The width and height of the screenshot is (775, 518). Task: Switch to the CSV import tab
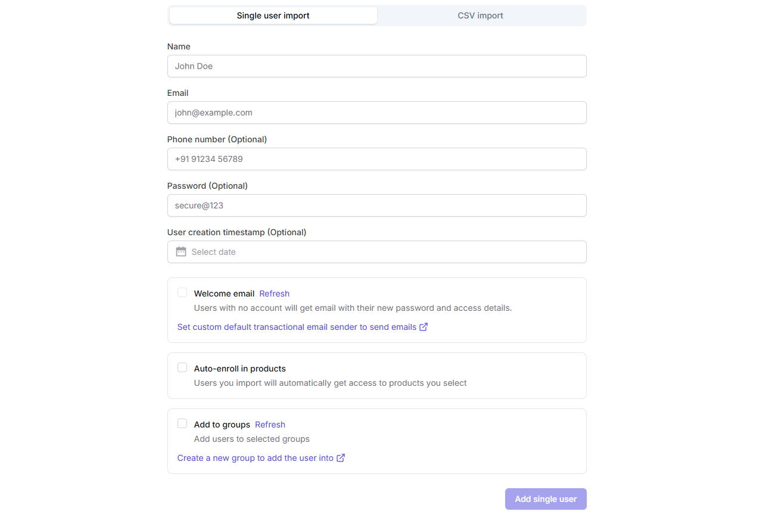pos(480,15)
